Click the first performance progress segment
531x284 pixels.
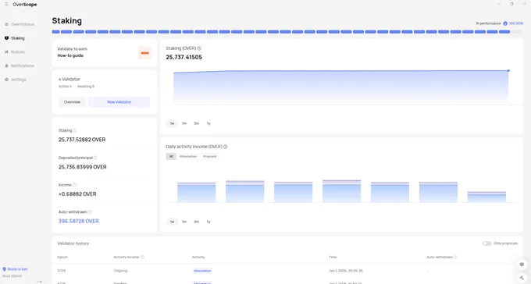point(56,32)
